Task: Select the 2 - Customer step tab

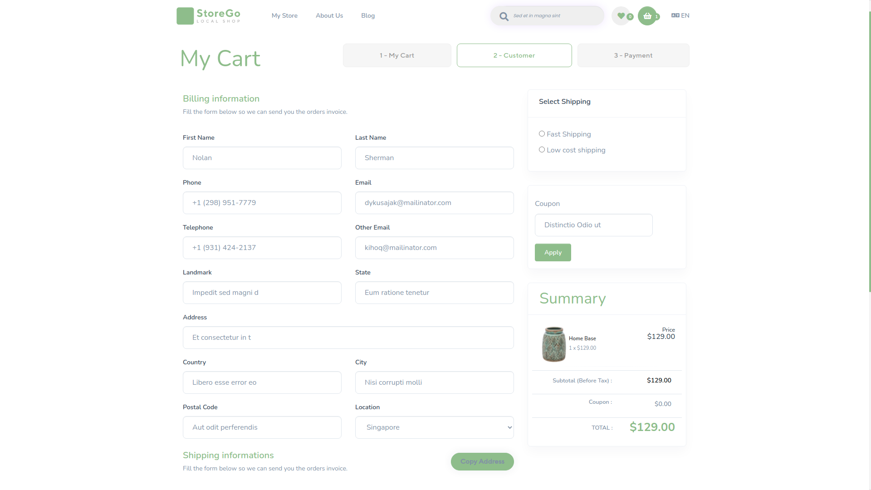Action: (514, 55)
